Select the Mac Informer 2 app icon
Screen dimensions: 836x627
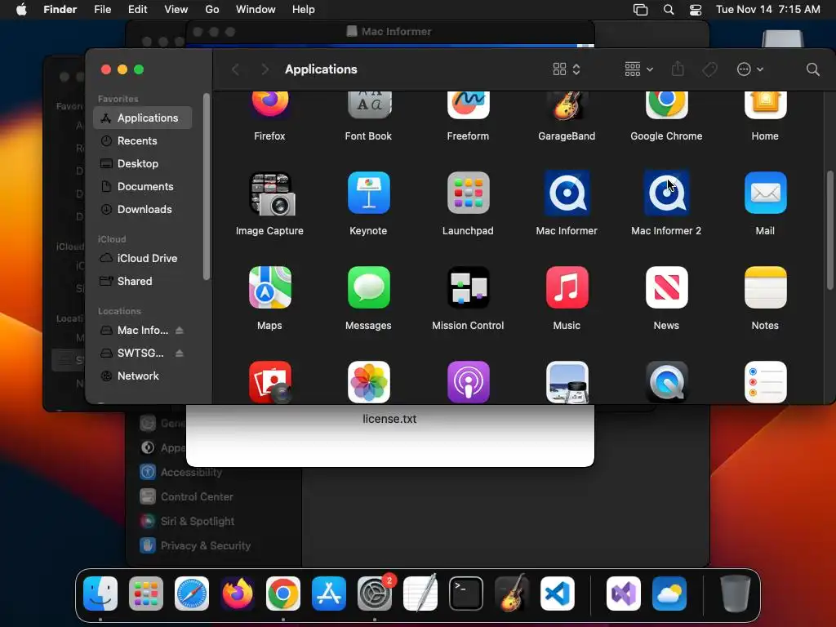point(666,193)
